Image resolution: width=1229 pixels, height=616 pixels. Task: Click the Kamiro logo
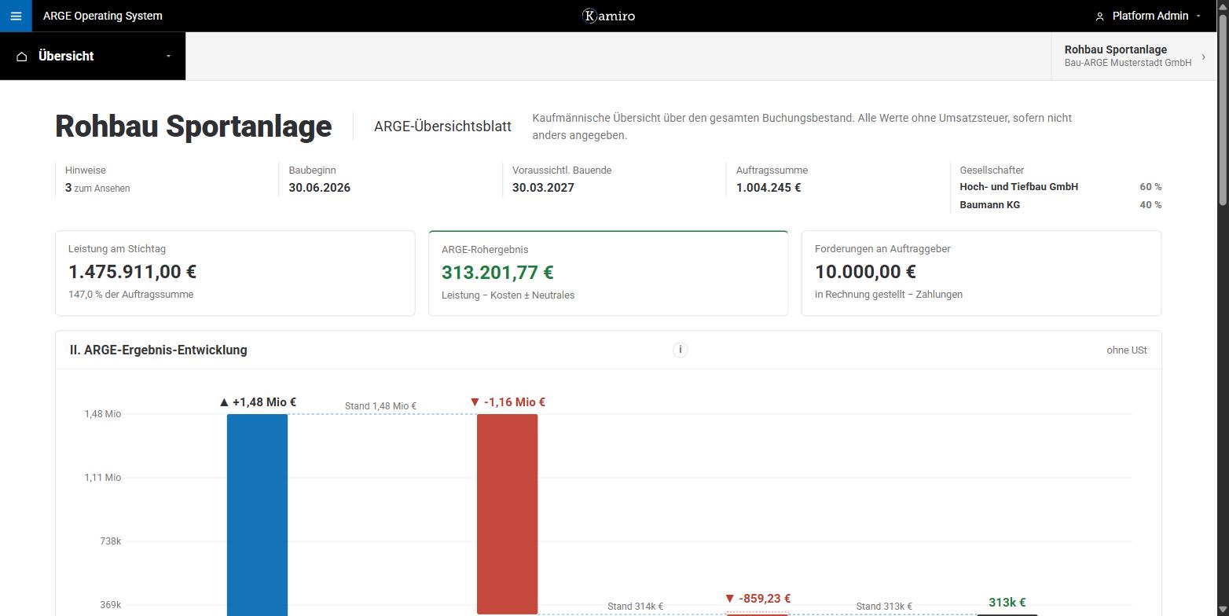(x=608, y=16)
